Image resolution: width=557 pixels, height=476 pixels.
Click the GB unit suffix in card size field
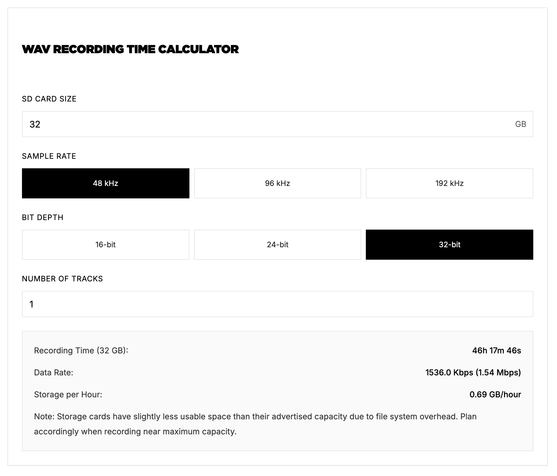click(521, 124)
